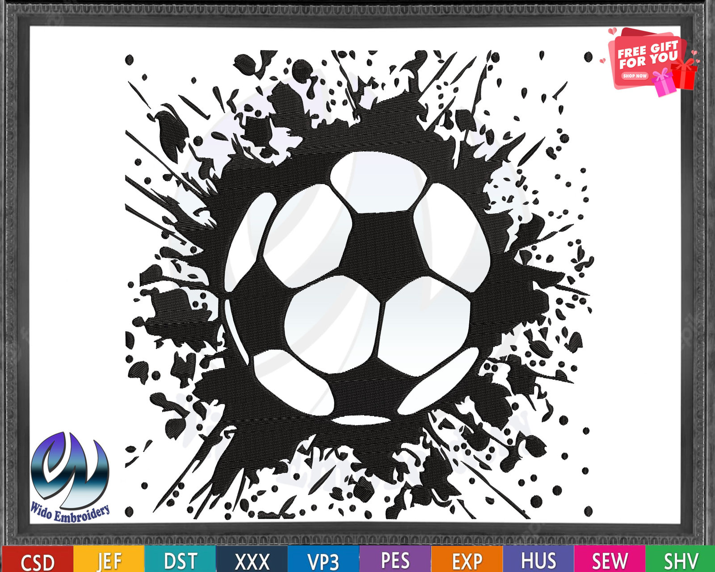The height and width of the screenshot is (572, 715).
Task: Select the EXP format label
Action: [467, 559]
